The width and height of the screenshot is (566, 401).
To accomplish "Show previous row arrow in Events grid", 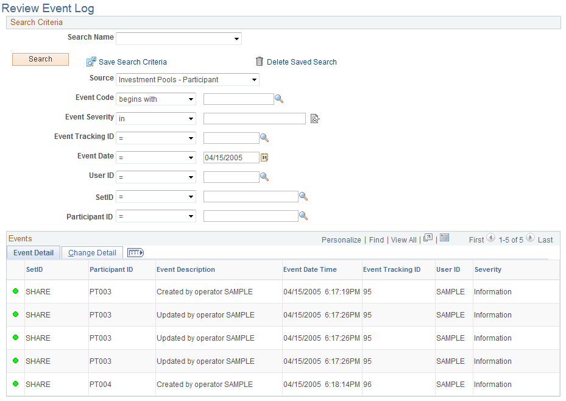I will click(491, 238).
